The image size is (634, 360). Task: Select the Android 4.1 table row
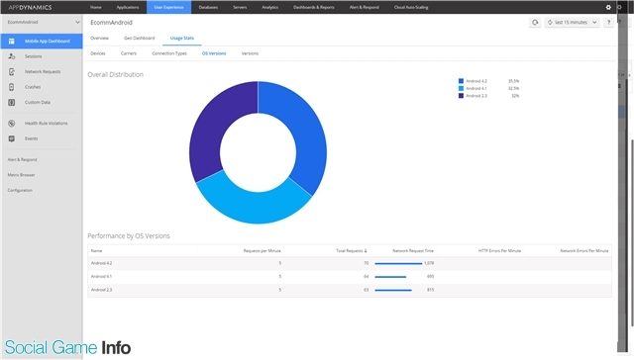coord(350,277)
